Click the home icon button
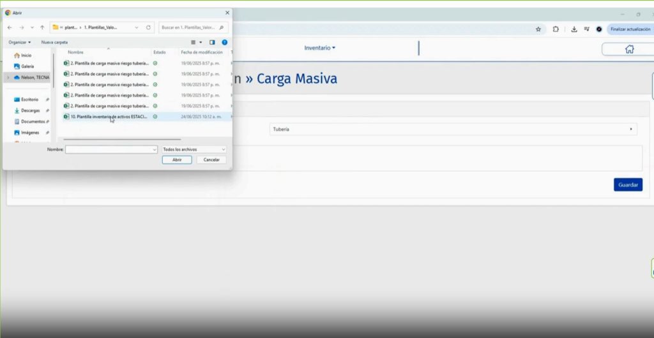Screen dimensions: 654x338 [629, 49]
